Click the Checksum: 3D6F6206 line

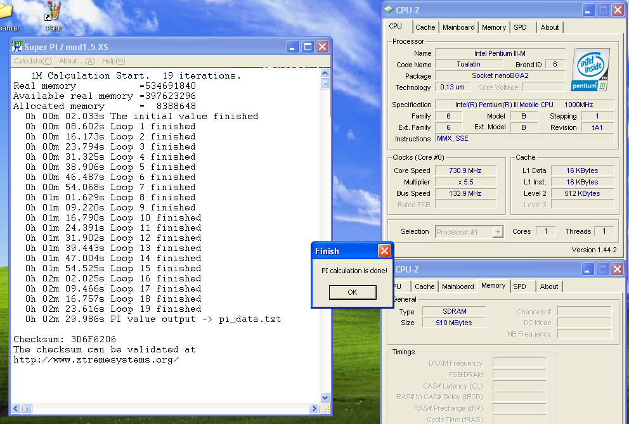(65, 339)
